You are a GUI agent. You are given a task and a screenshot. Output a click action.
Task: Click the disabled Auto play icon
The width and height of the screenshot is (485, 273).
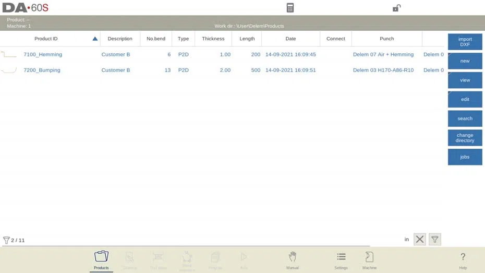[244, 260]
